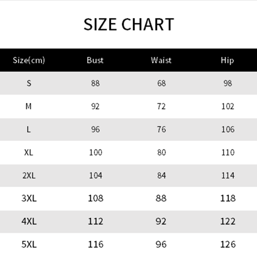Click hip value 126 for 5XL
The height and width of the screenshot is (257, 257).
click(x=228, y=244)
